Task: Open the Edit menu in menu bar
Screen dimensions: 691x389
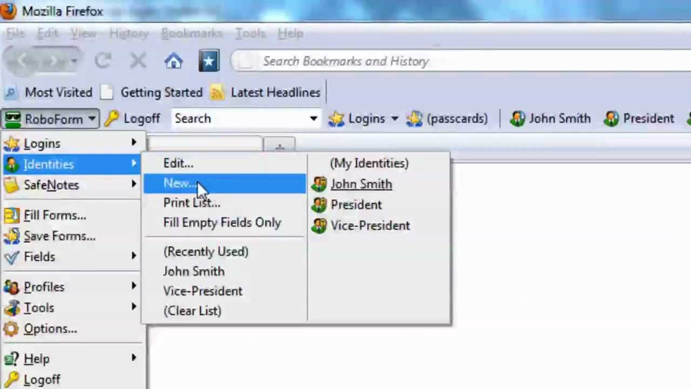Action: (x=48, y=33)
